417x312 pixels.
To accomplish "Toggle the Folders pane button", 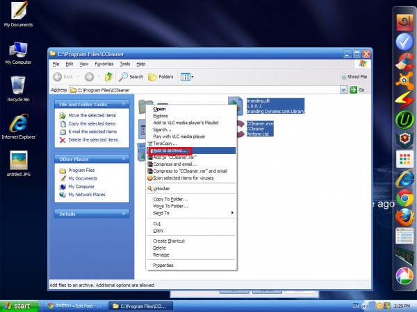I will [x=161, y=77].
